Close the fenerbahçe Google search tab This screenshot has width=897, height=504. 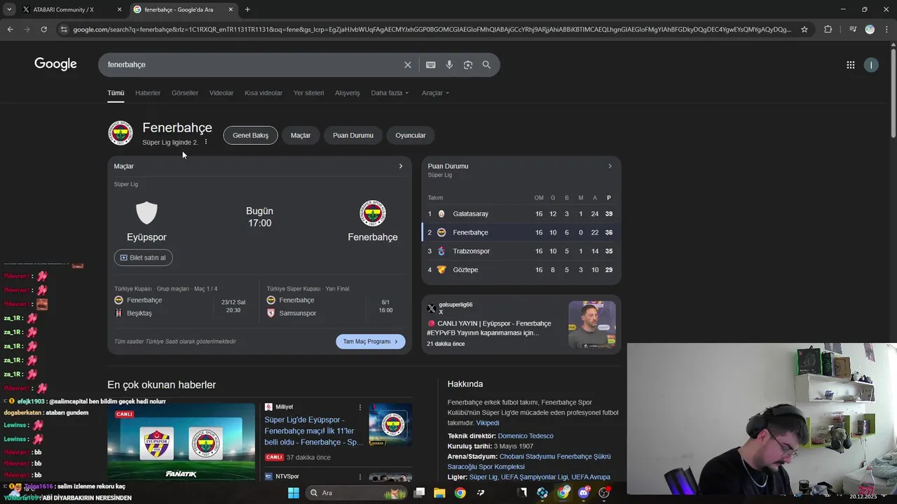click(231, 10)
